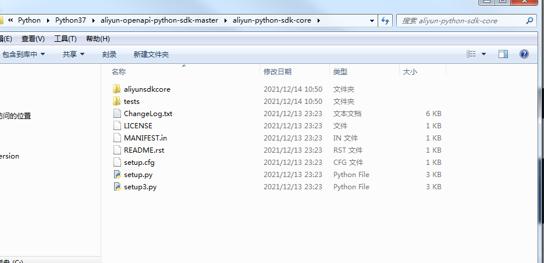Image resolution: width=544 pixels, height=263 pixels.
Task: Click the 刻录 toolbar button
Action: click(x=109, y=55)
